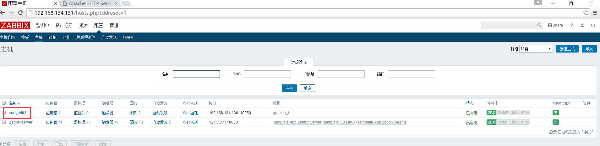This screenshot has width=600, height=146.
Task: Open the 报表 top menu
Action: (x=84, y=25)
